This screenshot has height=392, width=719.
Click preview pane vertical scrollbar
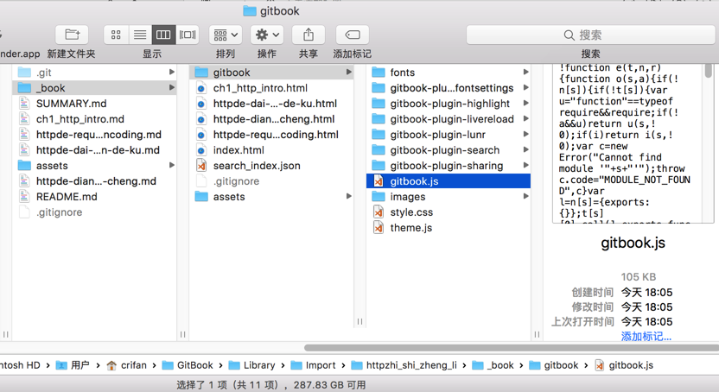pos(709,71)
